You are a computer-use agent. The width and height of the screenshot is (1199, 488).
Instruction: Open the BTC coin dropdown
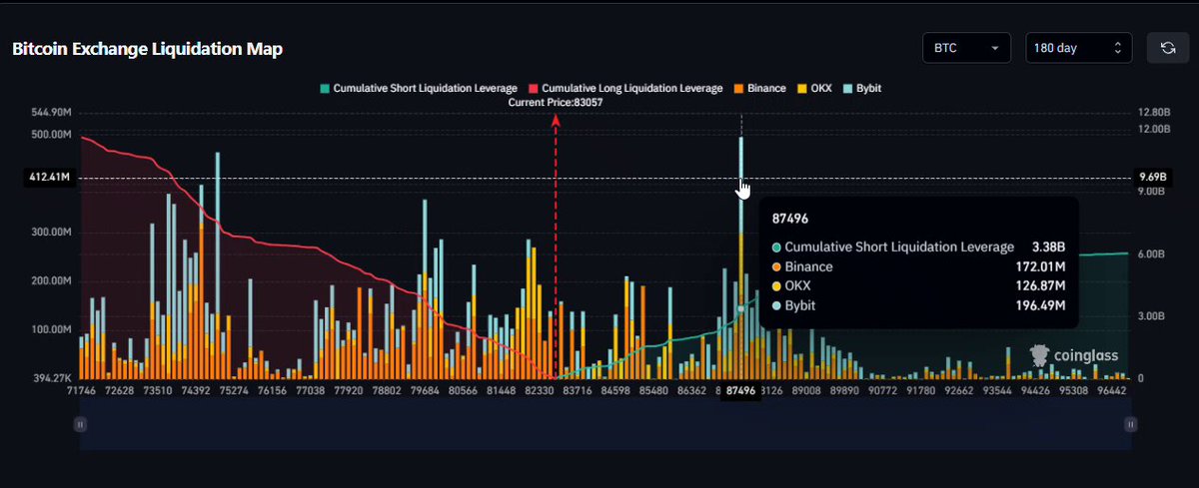click(966, 48)
